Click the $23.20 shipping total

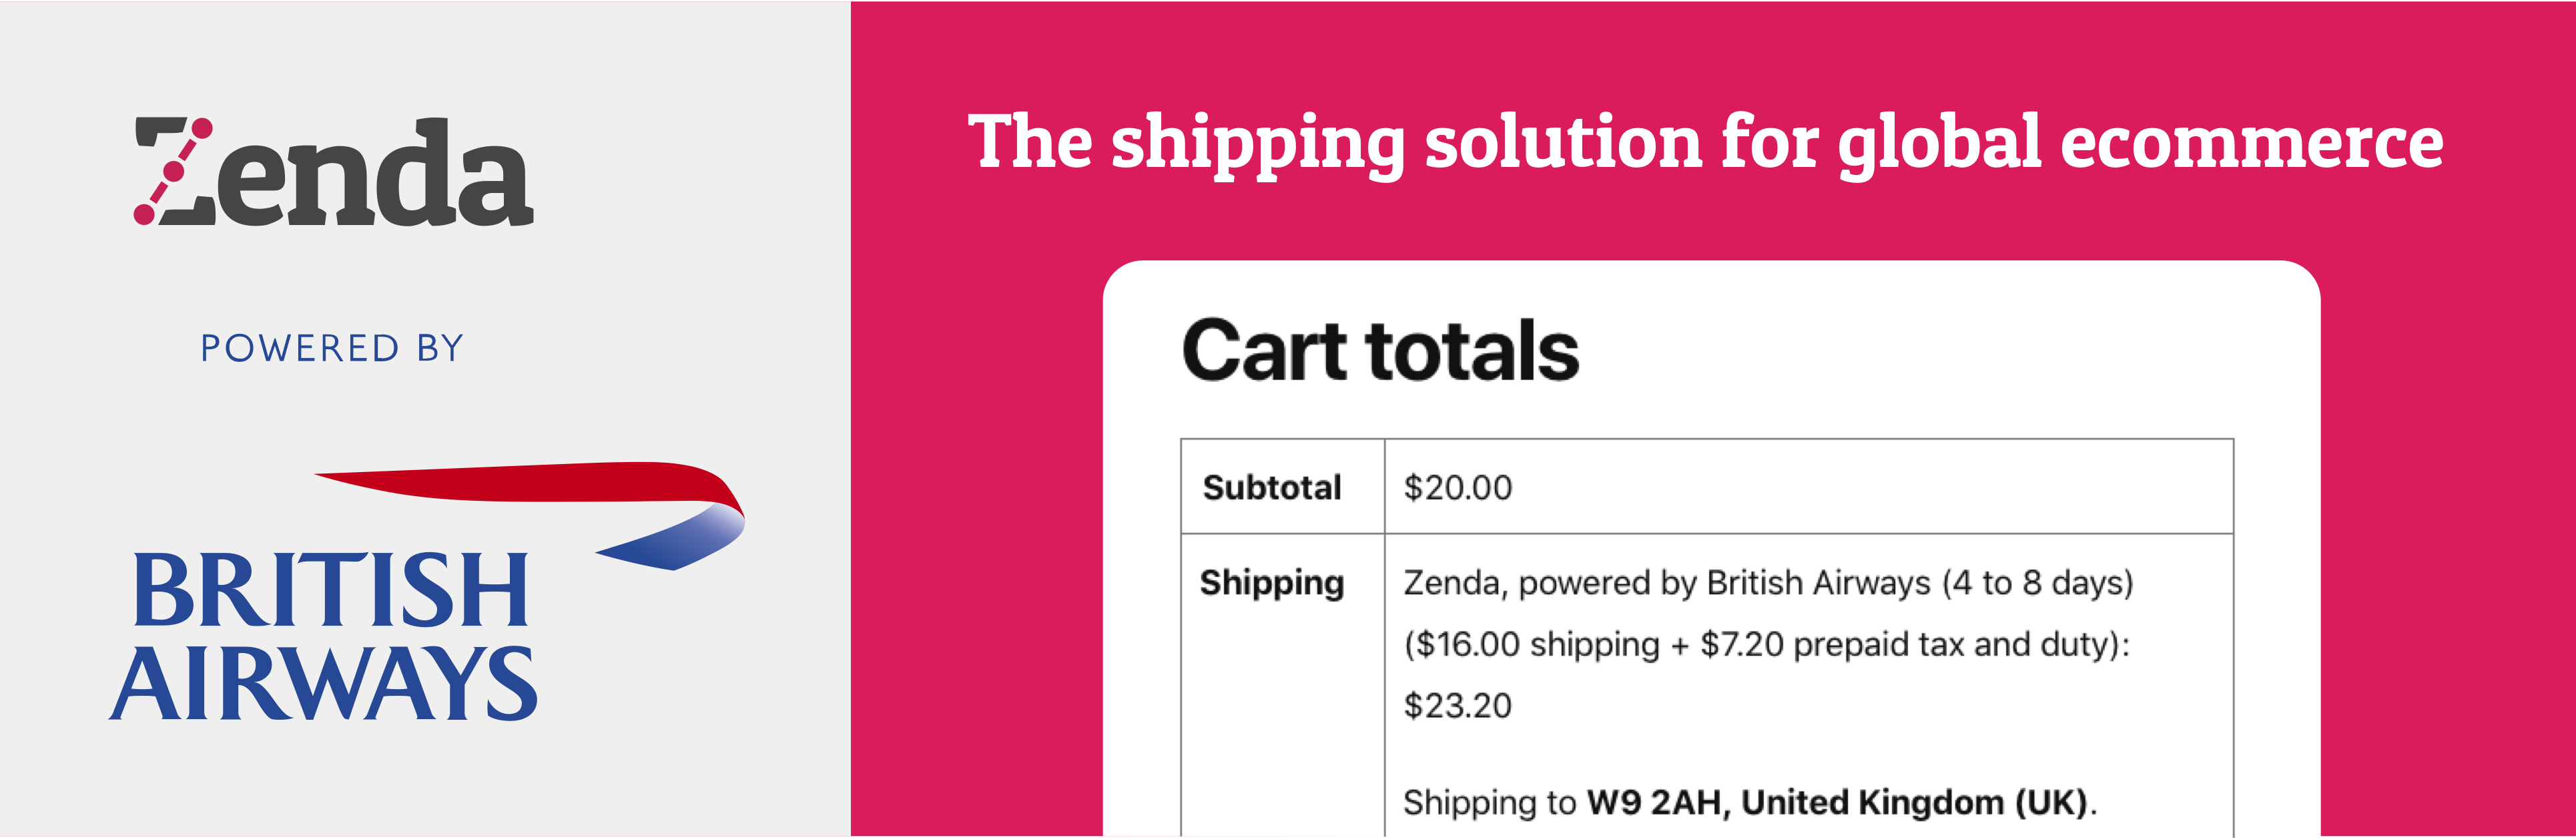coord(1457,706)
